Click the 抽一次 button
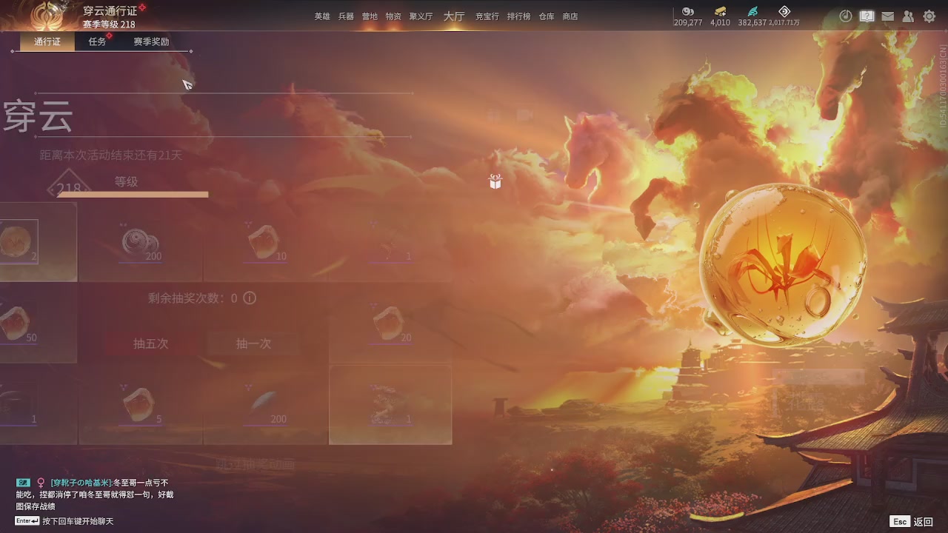This screenshot has width=948, height=533. pyautogui.click(x=253, y=343)
